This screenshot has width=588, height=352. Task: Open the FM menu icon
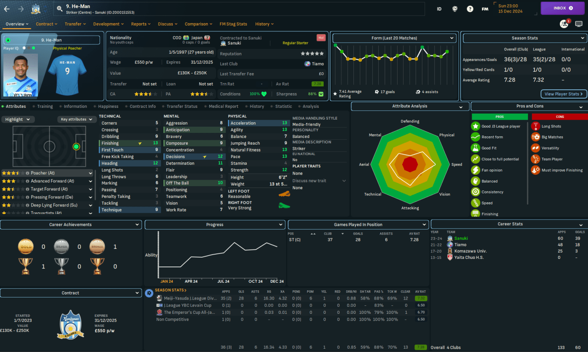(x=485, y=8)
